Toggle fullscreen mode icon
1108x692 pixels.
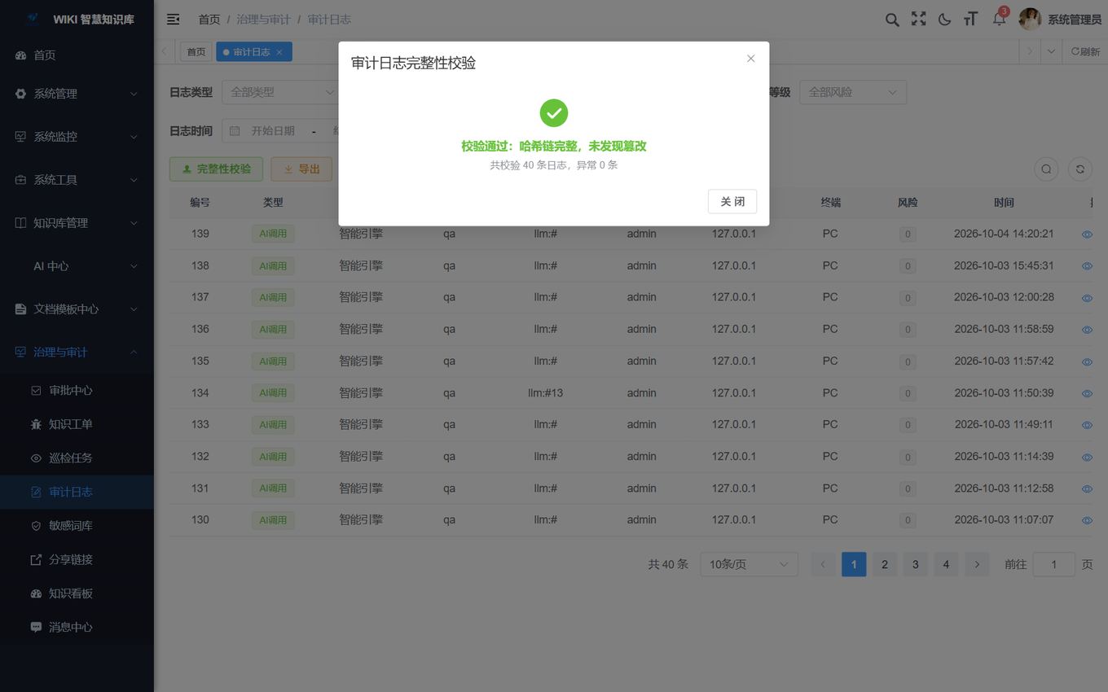point(918,19)
